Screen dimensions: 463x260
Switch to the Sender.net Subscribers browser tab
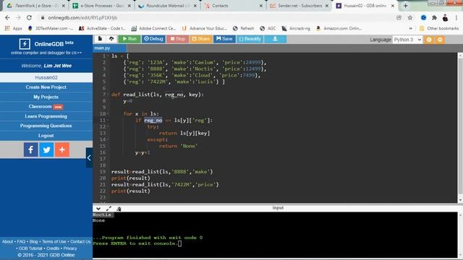(x=299, y=6)
